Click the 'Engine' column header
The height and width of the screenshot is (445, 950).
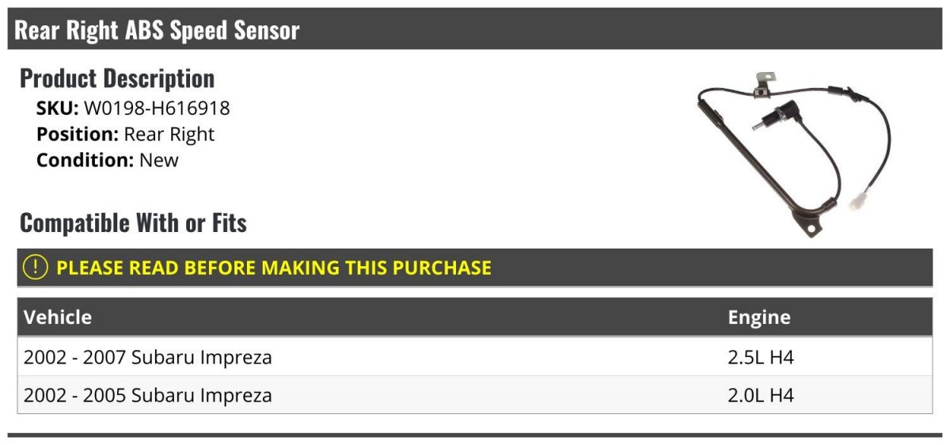tap(759, 318)
